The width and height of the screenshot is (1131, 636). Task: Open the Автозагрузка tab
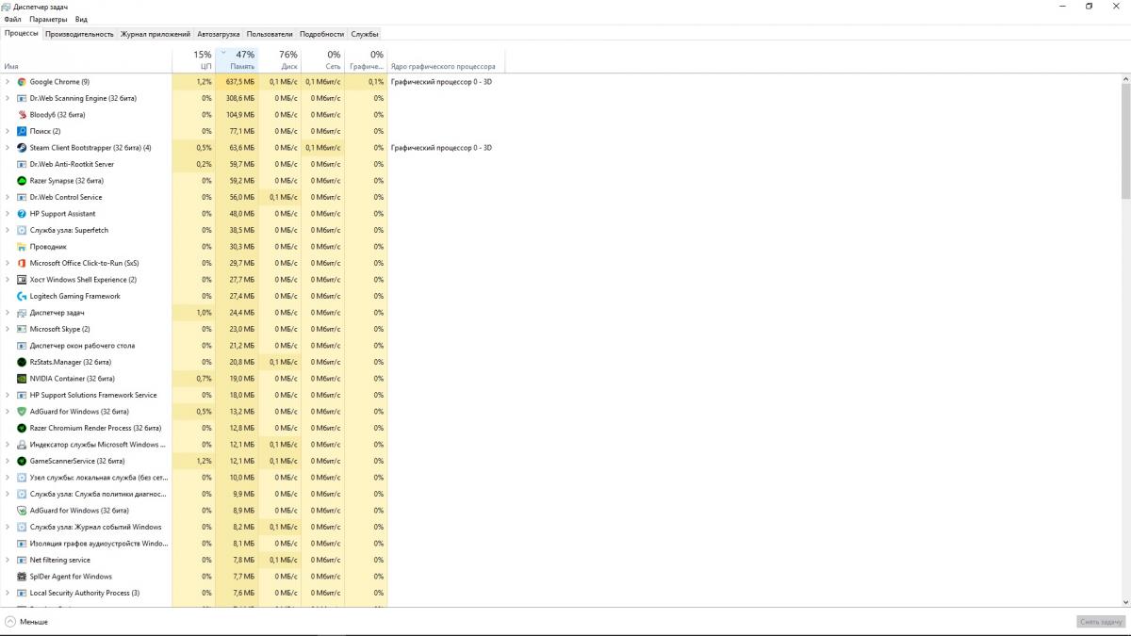tap(219, 34)
